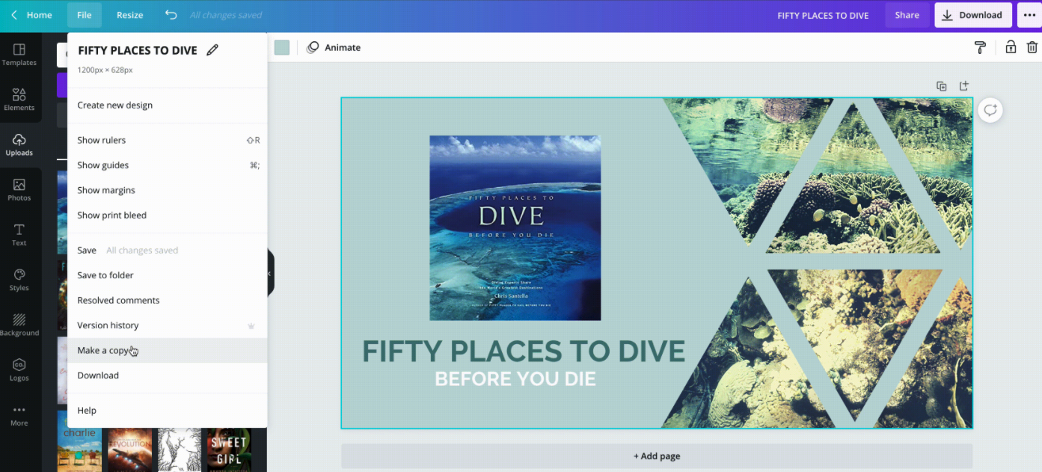Open the Logos sidebar panel
This screenshot has width=1042, height=472.
tap(19, 370)
